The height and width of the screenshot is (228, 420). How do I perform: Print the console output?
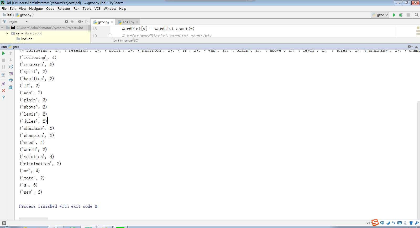pos(11,80)
